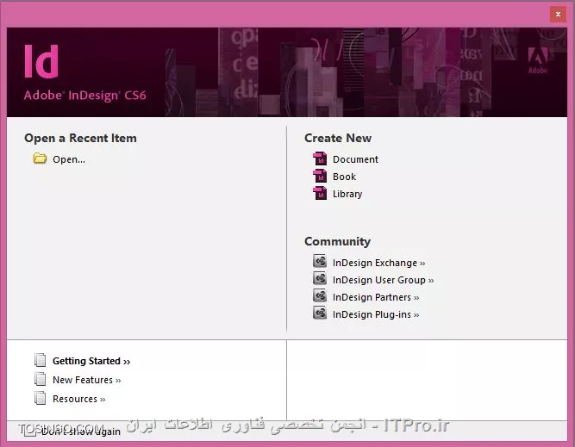The image size is (575, 447).
Task: Click the large Id logo in banner
Action: pyautogui.click(x=41, y=61)
